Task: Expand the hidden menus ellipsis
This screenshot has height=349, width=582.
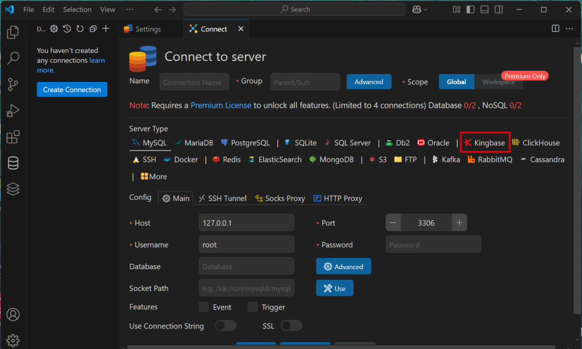Action: (x=129, y=9)
